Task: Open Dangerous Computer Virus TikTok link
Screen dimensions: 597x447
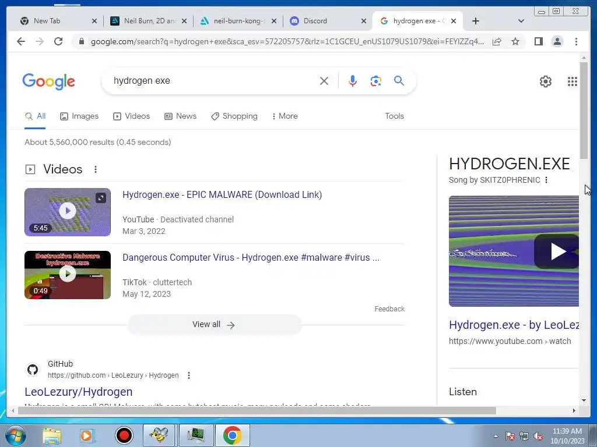Action: tap(251, 258)
